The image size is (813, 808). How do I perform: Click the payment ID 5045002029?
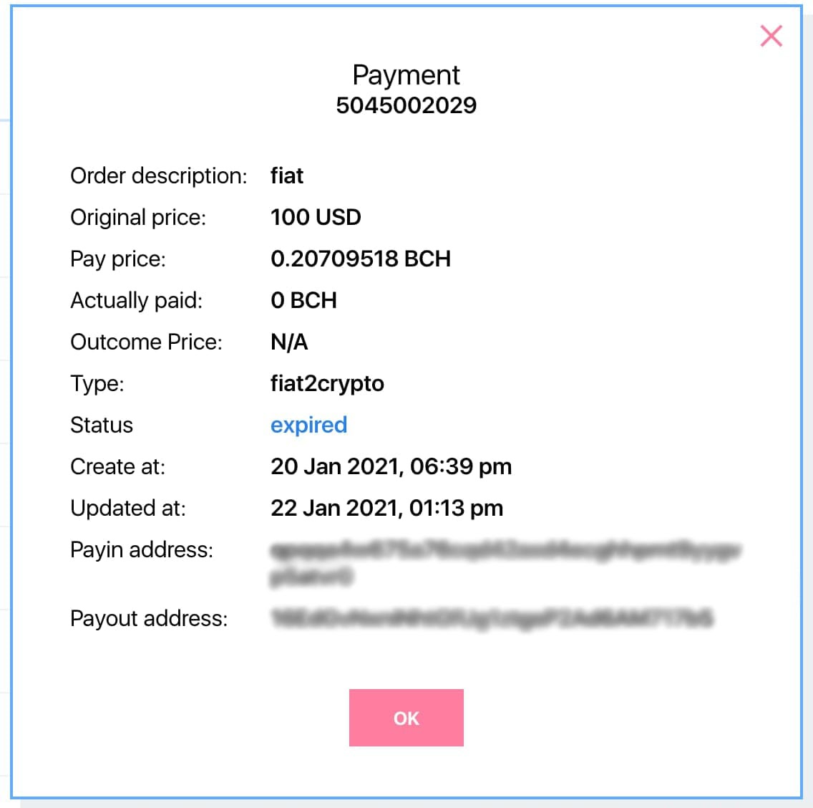coord(406,105)
